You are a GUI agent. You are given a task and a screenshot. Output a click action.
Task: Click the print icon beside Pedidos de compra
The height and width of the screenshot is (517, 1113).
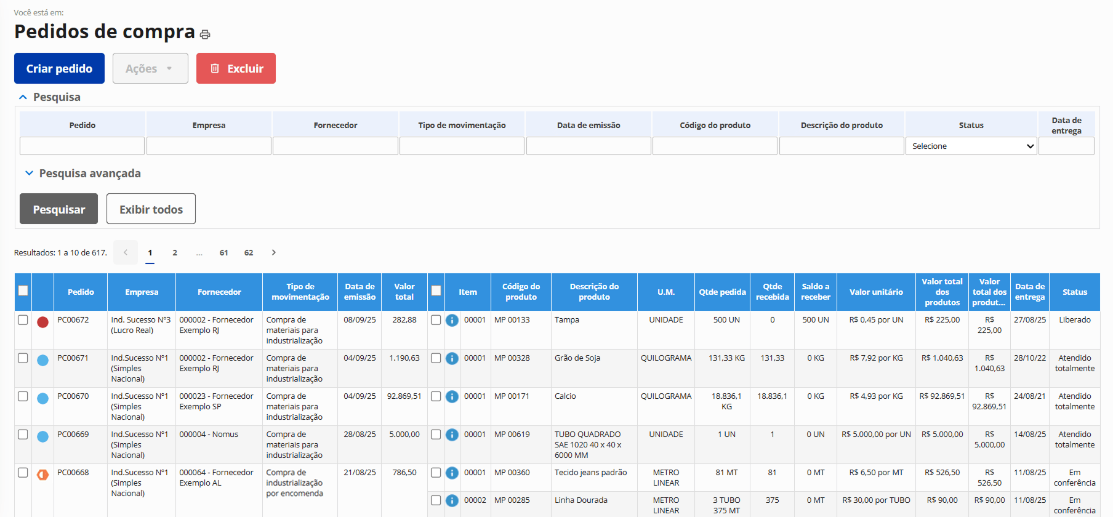pyautogui.click(x=205, y=34)
